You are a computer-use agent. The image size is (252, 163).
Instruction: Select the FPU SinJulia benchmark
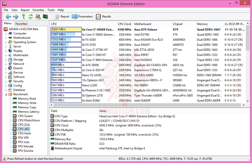(26, 151)
